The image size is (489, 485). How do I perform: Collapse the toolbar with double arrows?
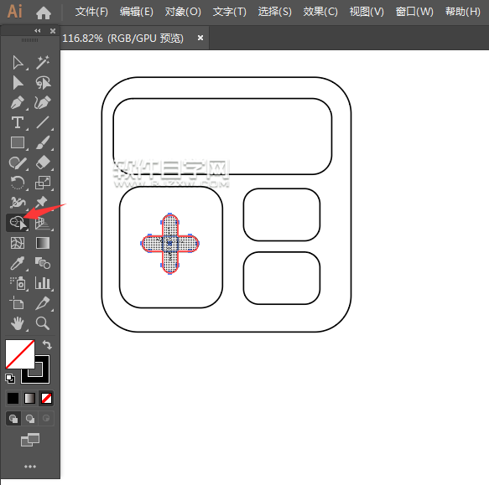tap(38, 30)
